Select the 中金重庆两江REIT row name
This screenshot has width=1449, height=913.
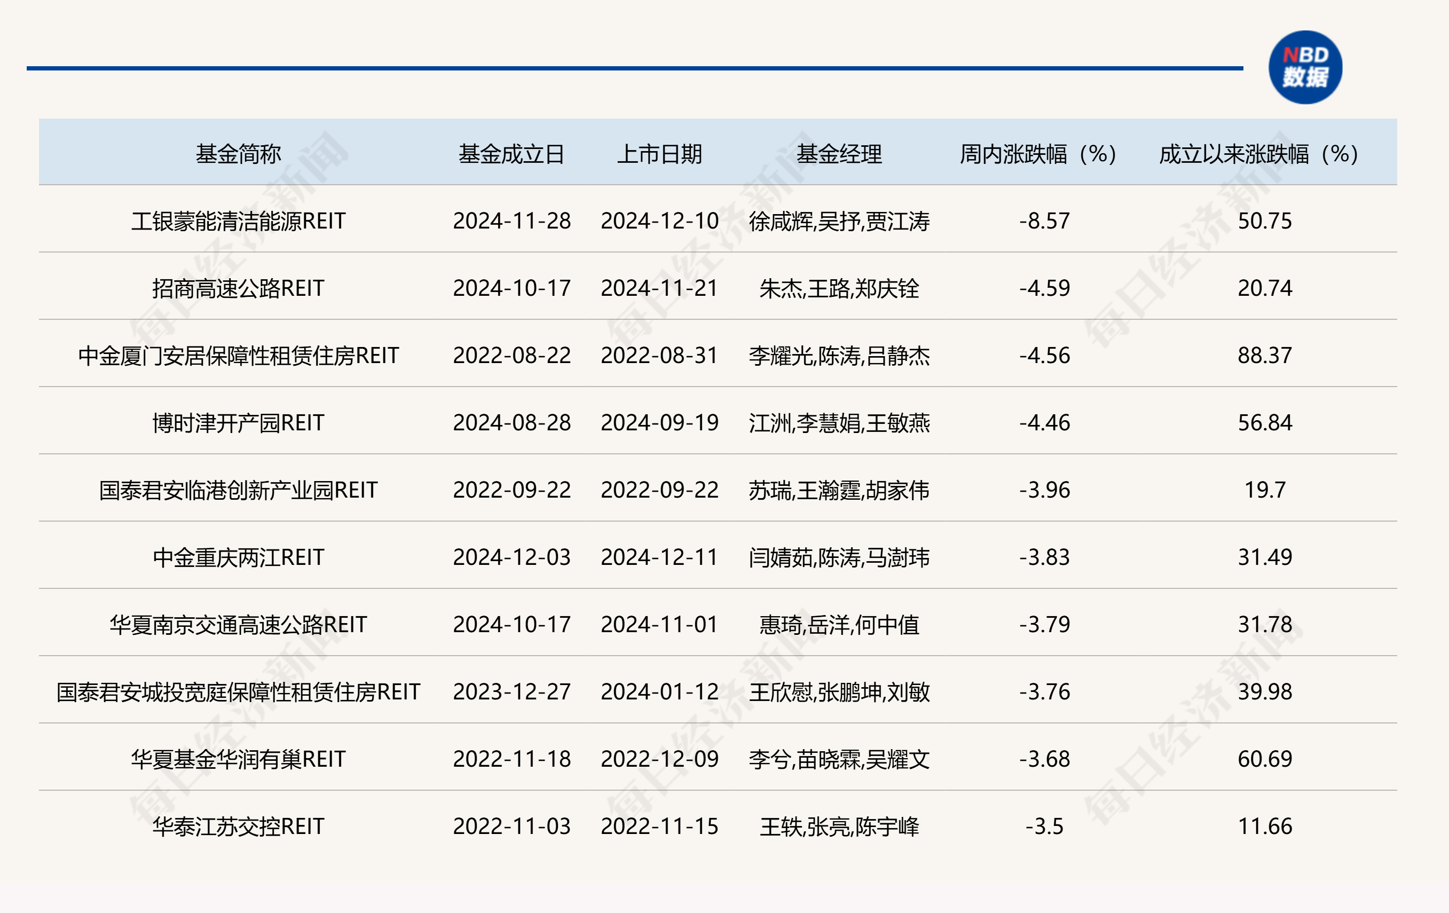point(238,557)
